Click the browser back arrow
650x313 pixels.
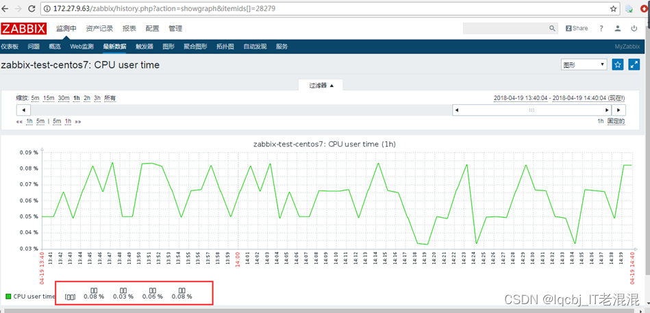(5, 8)
